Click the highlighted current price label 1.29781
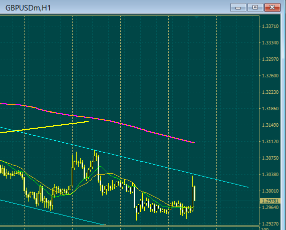 (x=270, y=201)
